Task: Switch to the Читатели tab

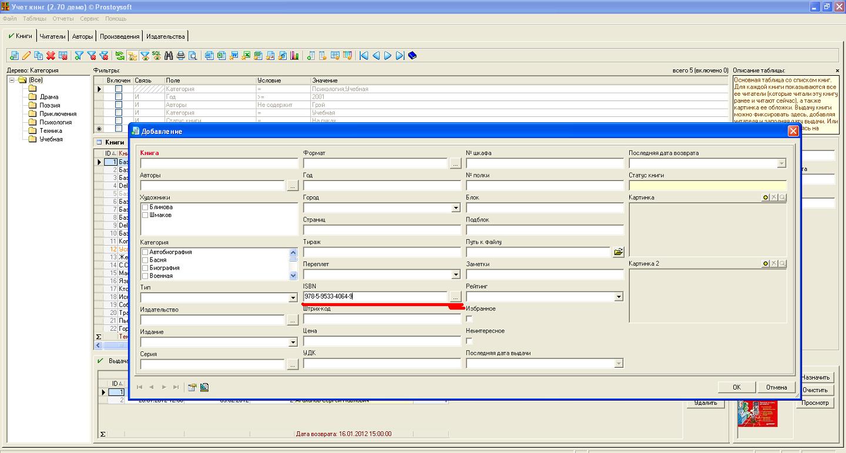Action: click(x=52, y=36)
